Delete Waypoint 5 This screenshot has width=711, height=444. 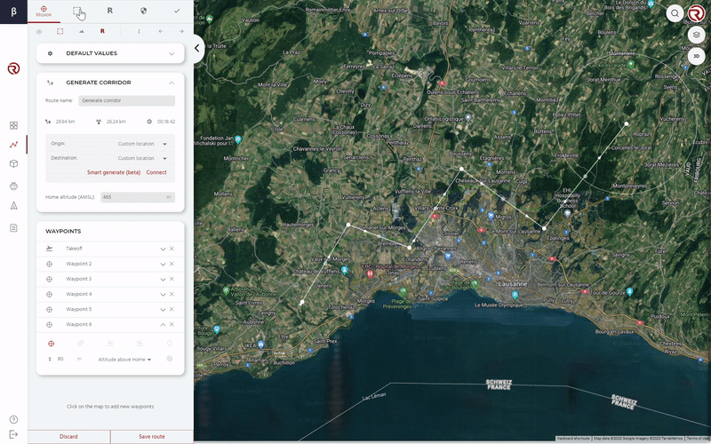pyautogui.click(x=172, y=309)
